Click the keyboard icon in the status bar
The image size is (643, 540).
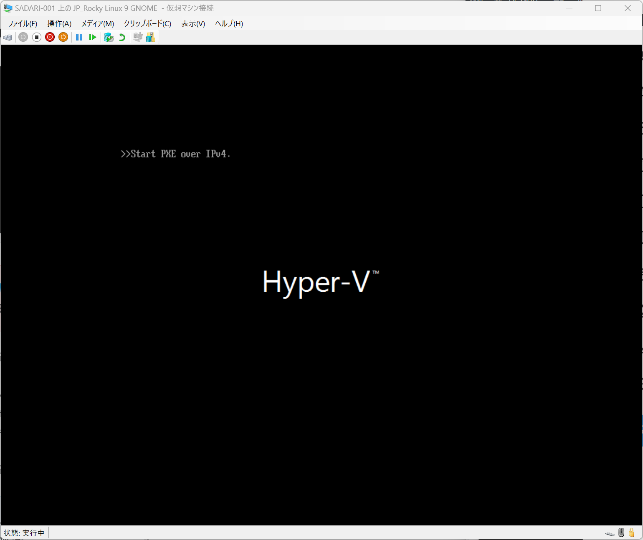(x=609, y=533)
